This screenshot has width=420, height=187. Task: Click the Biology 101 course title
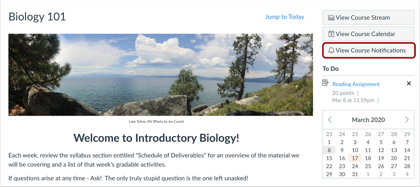[x=37, y=17]
